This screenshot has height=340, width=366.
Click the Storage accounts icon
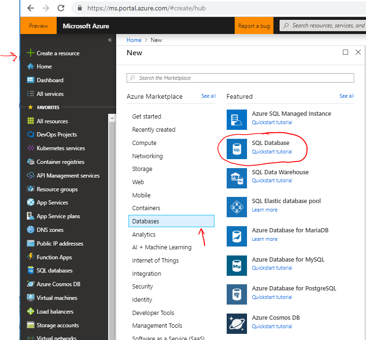coord(31,325)
